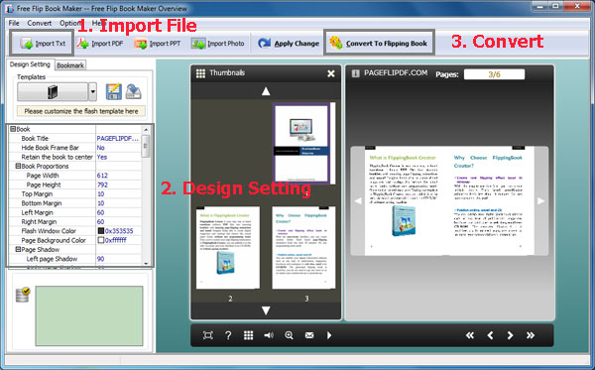Image resolution: width=595 pixels, height=370 pixels.
Task: Toggle thumbnails grid icon in player bar
Action: 248,335
